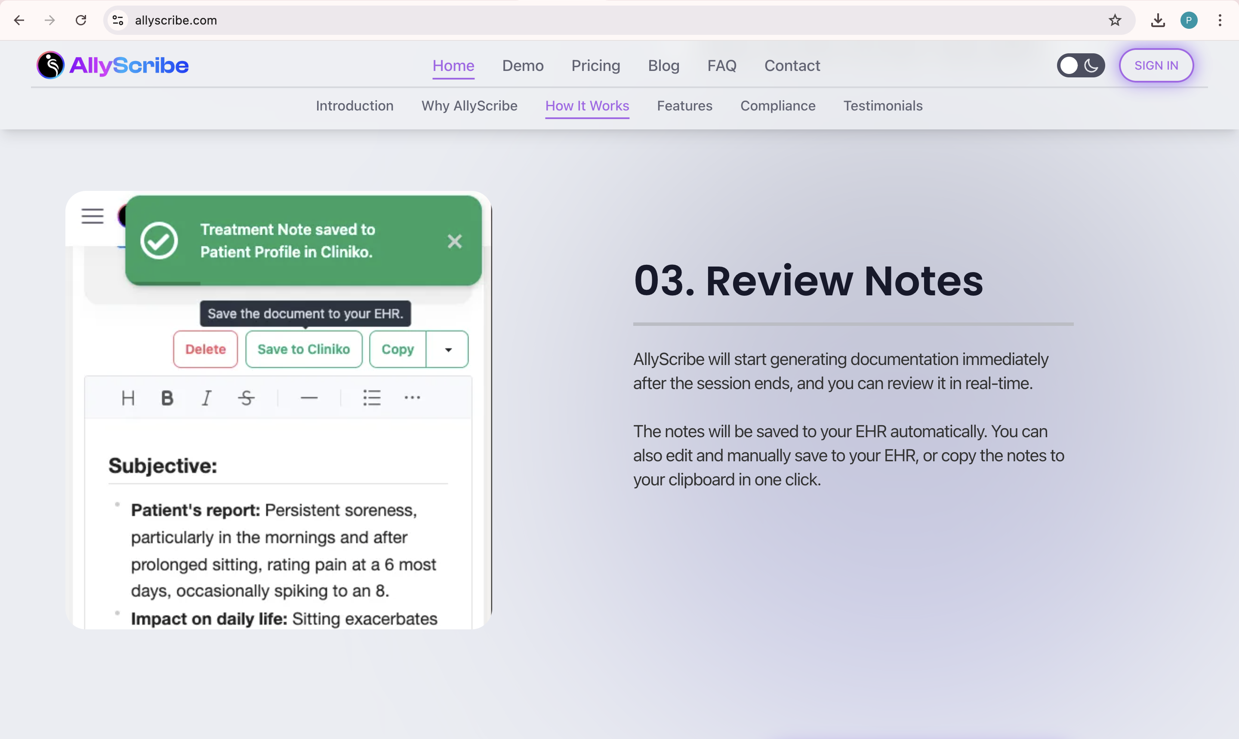Open Chrome three-dot menu

(1220, 20)
